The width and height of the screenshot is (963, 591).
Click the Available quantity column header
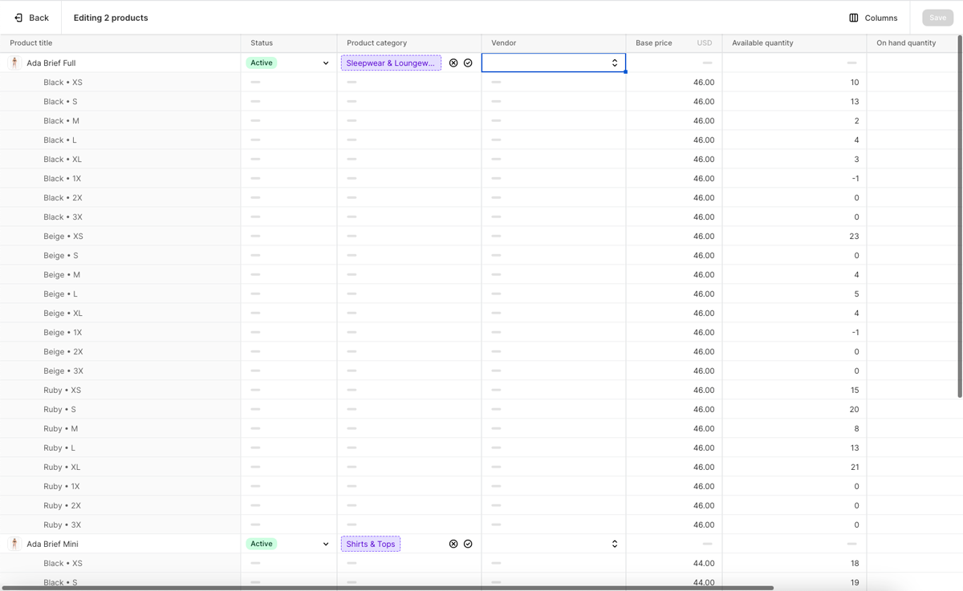762,43
